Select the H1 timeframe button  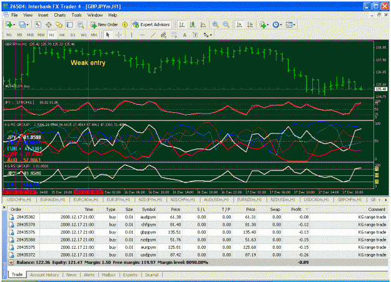[51, 35]
